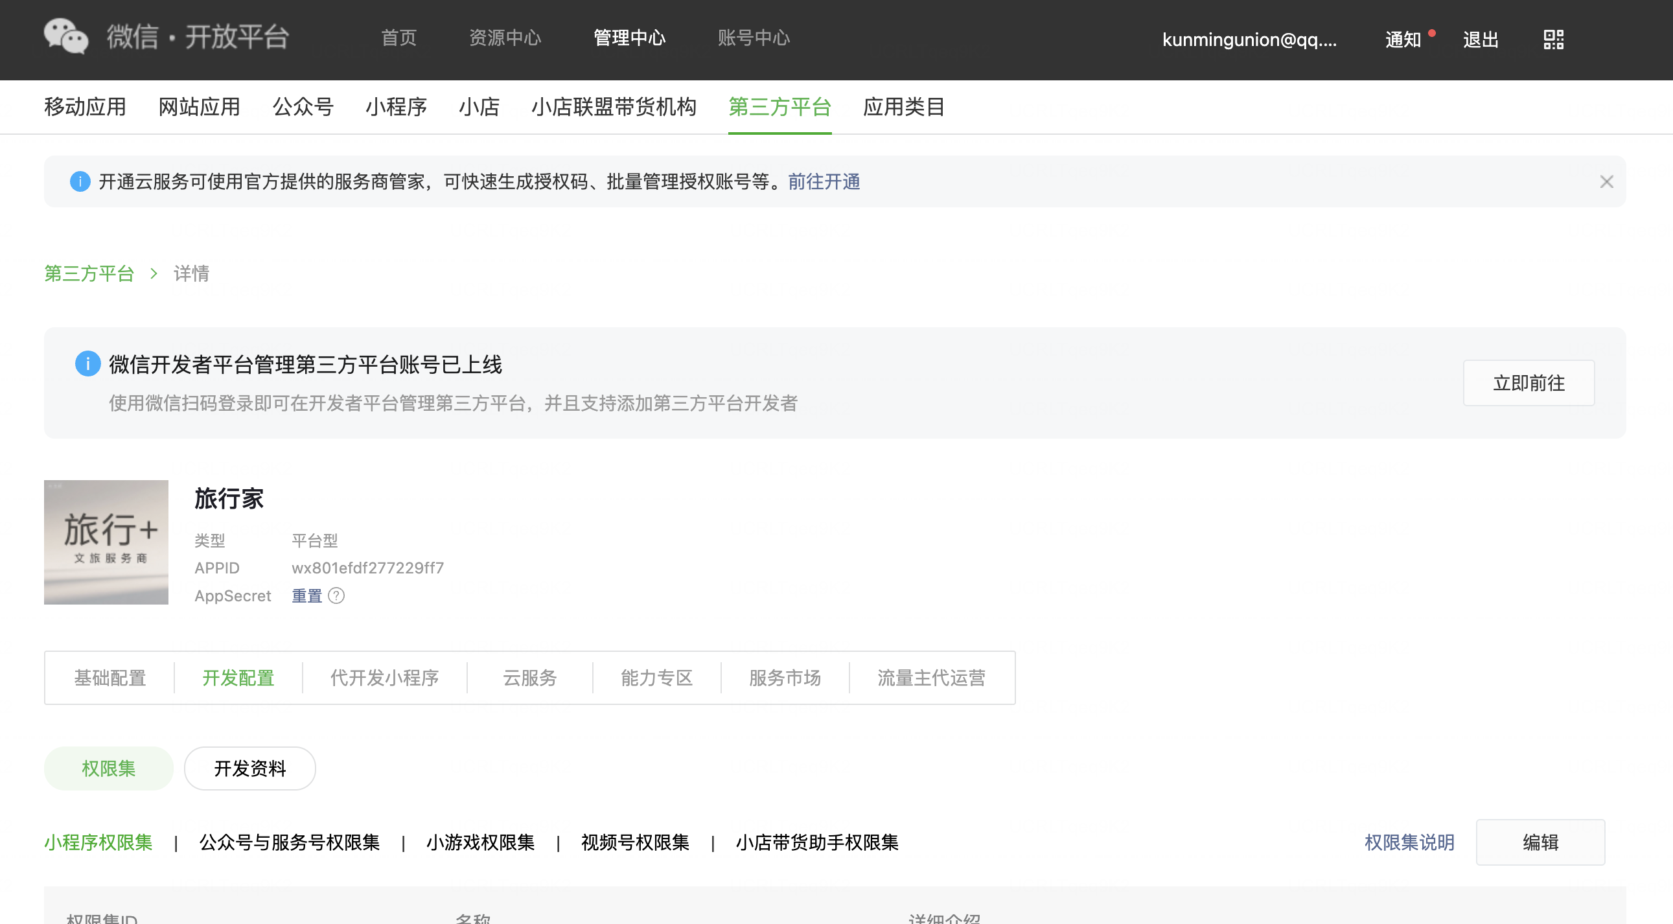Click the 详情 breadcrumb text
The image size is (1673, 924).
[x=192, y=273]
